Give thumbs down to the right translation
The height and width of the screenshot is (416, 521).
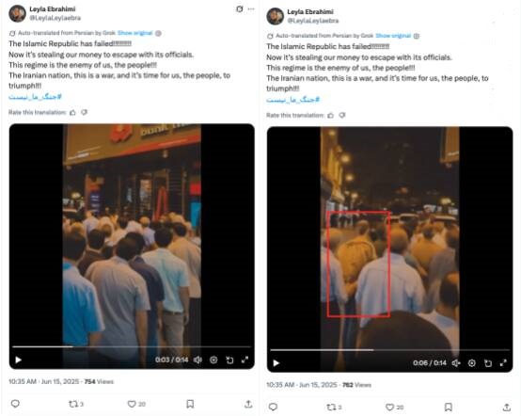pyautogui.click(x=342, y=115)
